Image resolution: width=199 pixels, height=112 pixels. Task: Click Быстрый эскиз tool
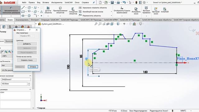tap(156, 11)
